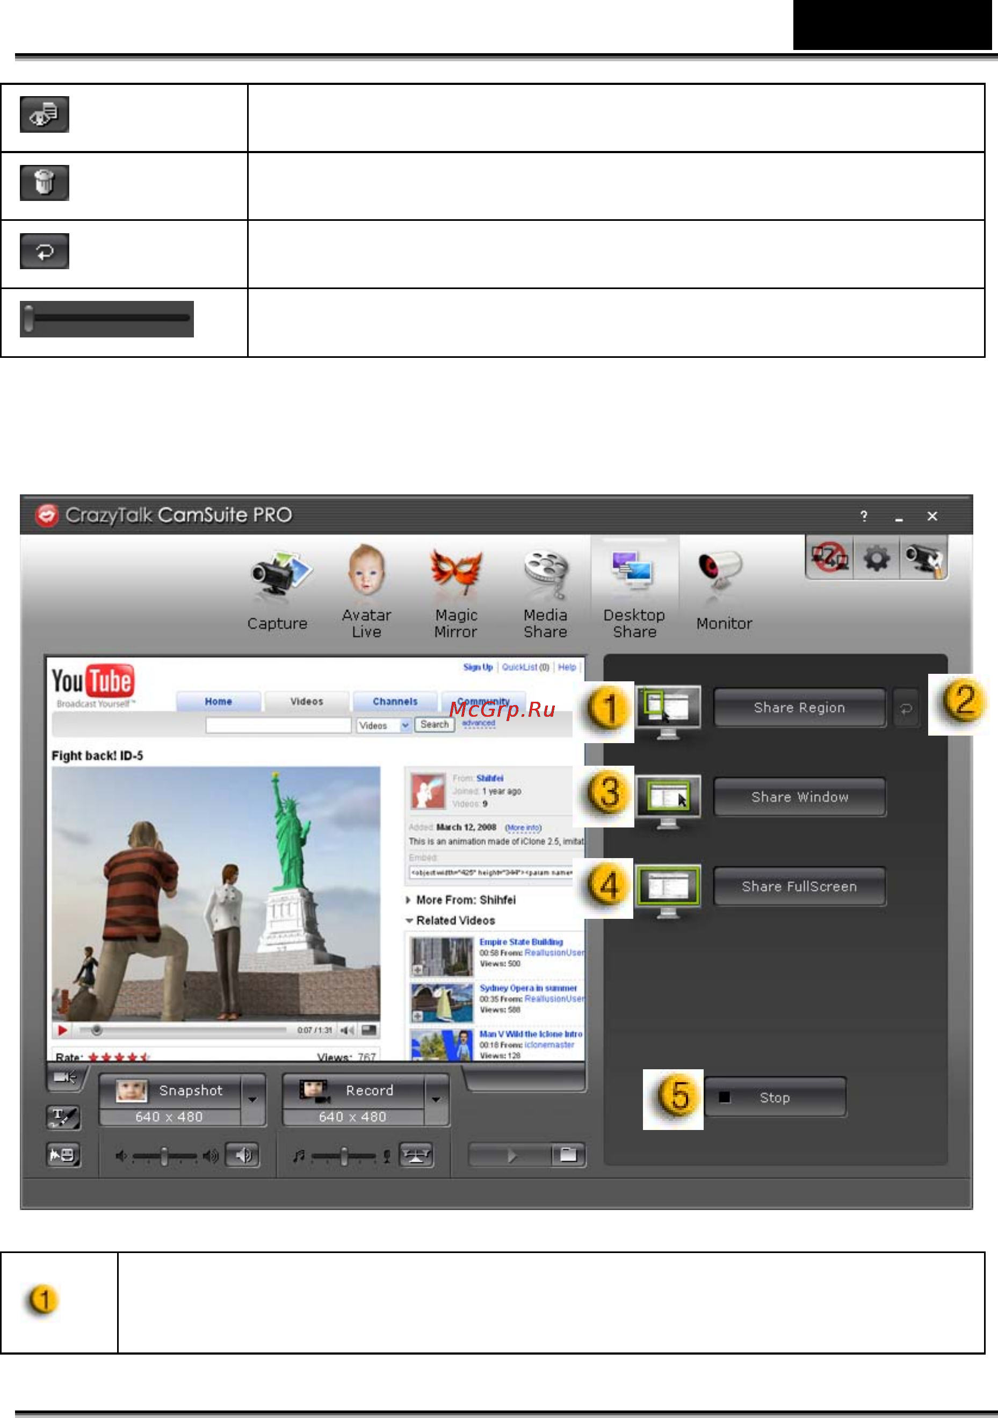
Task: Switch to Avatar Live mode
Action: (x=367, y=591)
